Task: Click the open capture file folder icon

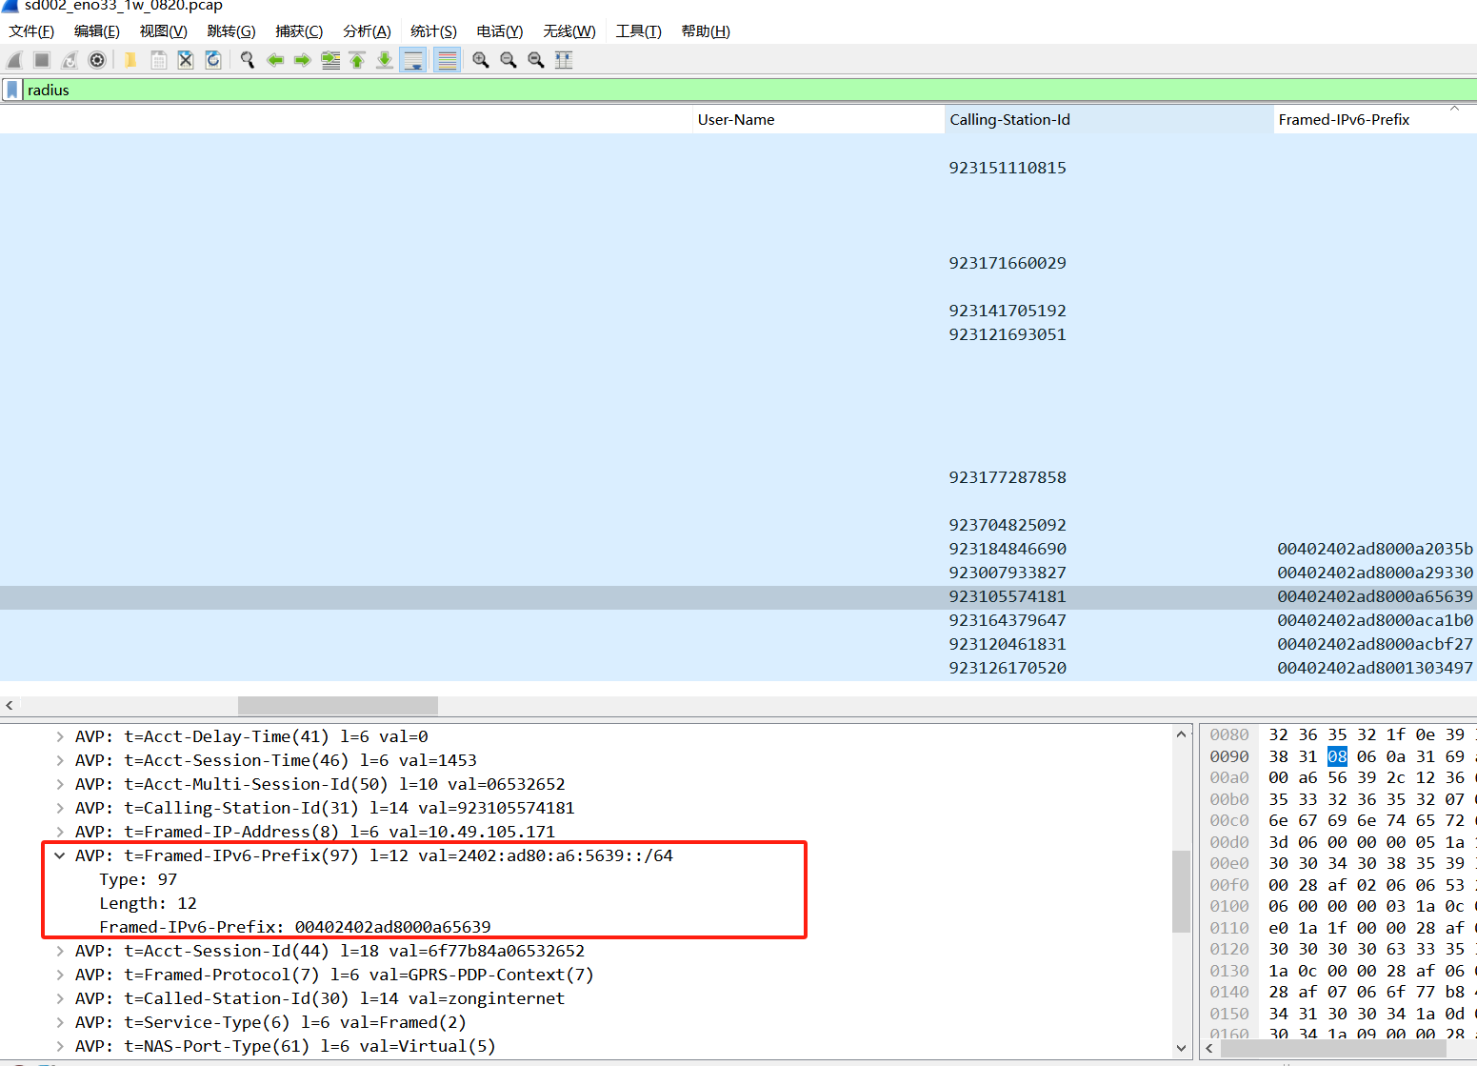Action: pyautogui.click(x=130, y=60)
